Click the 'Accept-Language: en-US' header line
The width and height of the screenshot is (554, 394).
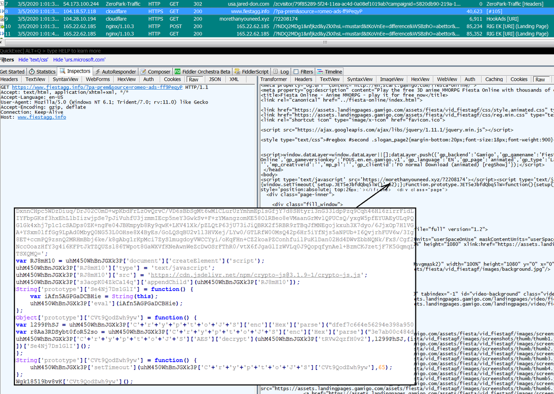tap(32, 97)
